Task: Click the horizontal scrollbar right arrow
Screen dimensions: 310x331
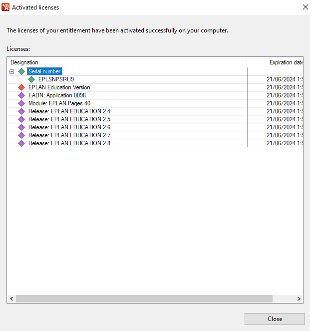Action: tap(299, 299)
